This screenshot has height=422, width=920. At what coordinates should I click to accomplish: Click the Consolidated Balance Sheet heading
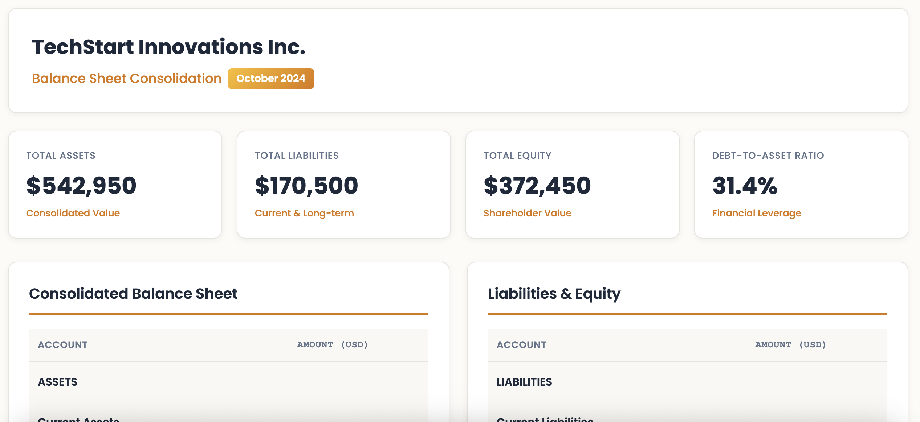(x=133, y=294)
